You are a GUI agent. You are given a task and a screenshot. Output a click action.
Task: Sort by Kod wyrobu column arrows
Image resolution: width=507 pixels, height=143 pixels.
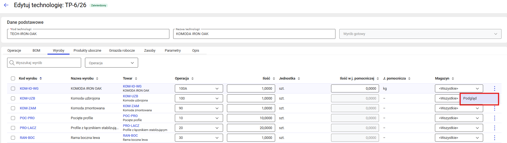point(41,78)
